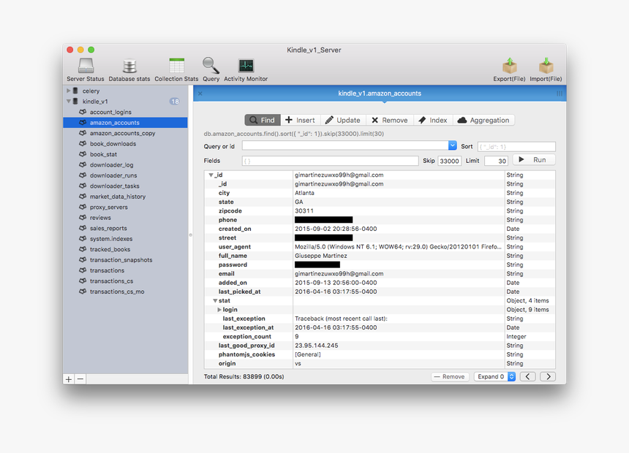Select amazon_accounts collection in sidebar
629x453 pixels.
pyautogui.click(x=125, y=123)
